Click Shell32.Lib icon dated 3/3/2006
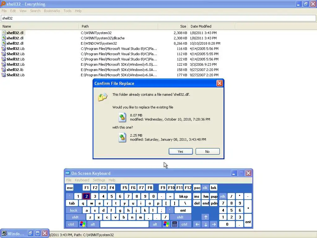Image resolution: width=317 pixels, height=238 pixels. 4,64
